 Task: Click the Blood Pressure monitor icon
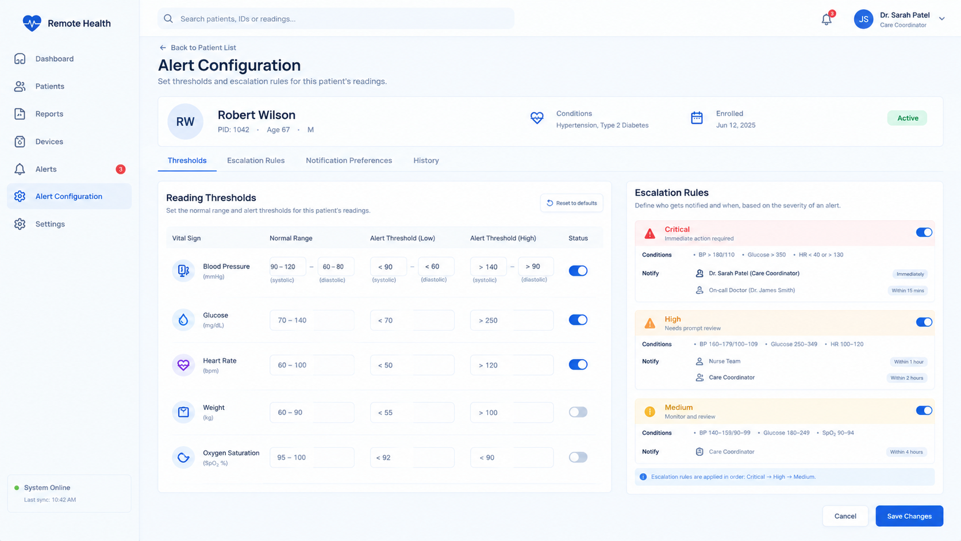[x=183, y=271]
